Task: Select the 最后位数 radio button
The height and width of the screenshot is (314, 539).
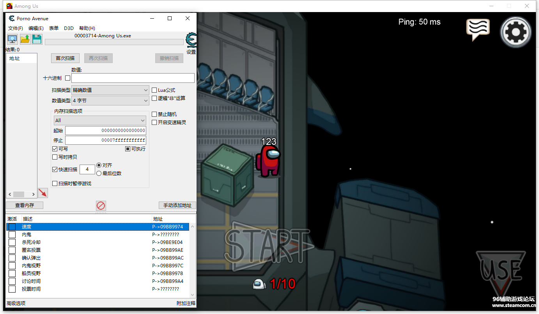Action: tap(99, 174)
